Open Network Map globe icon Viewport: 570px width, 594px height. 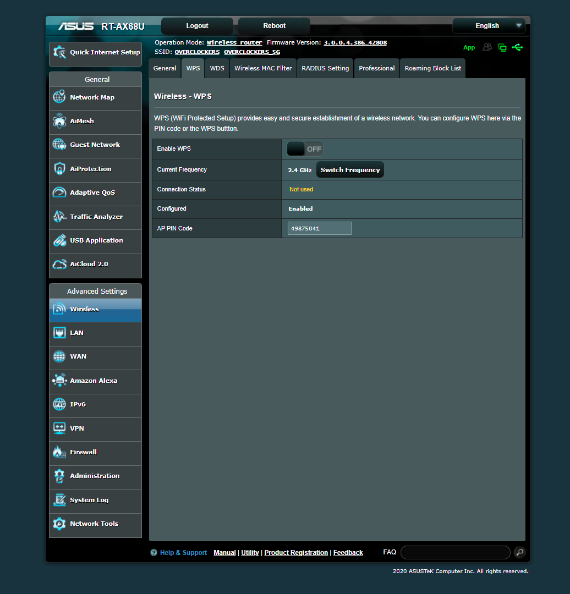click(x=59, y=97)
